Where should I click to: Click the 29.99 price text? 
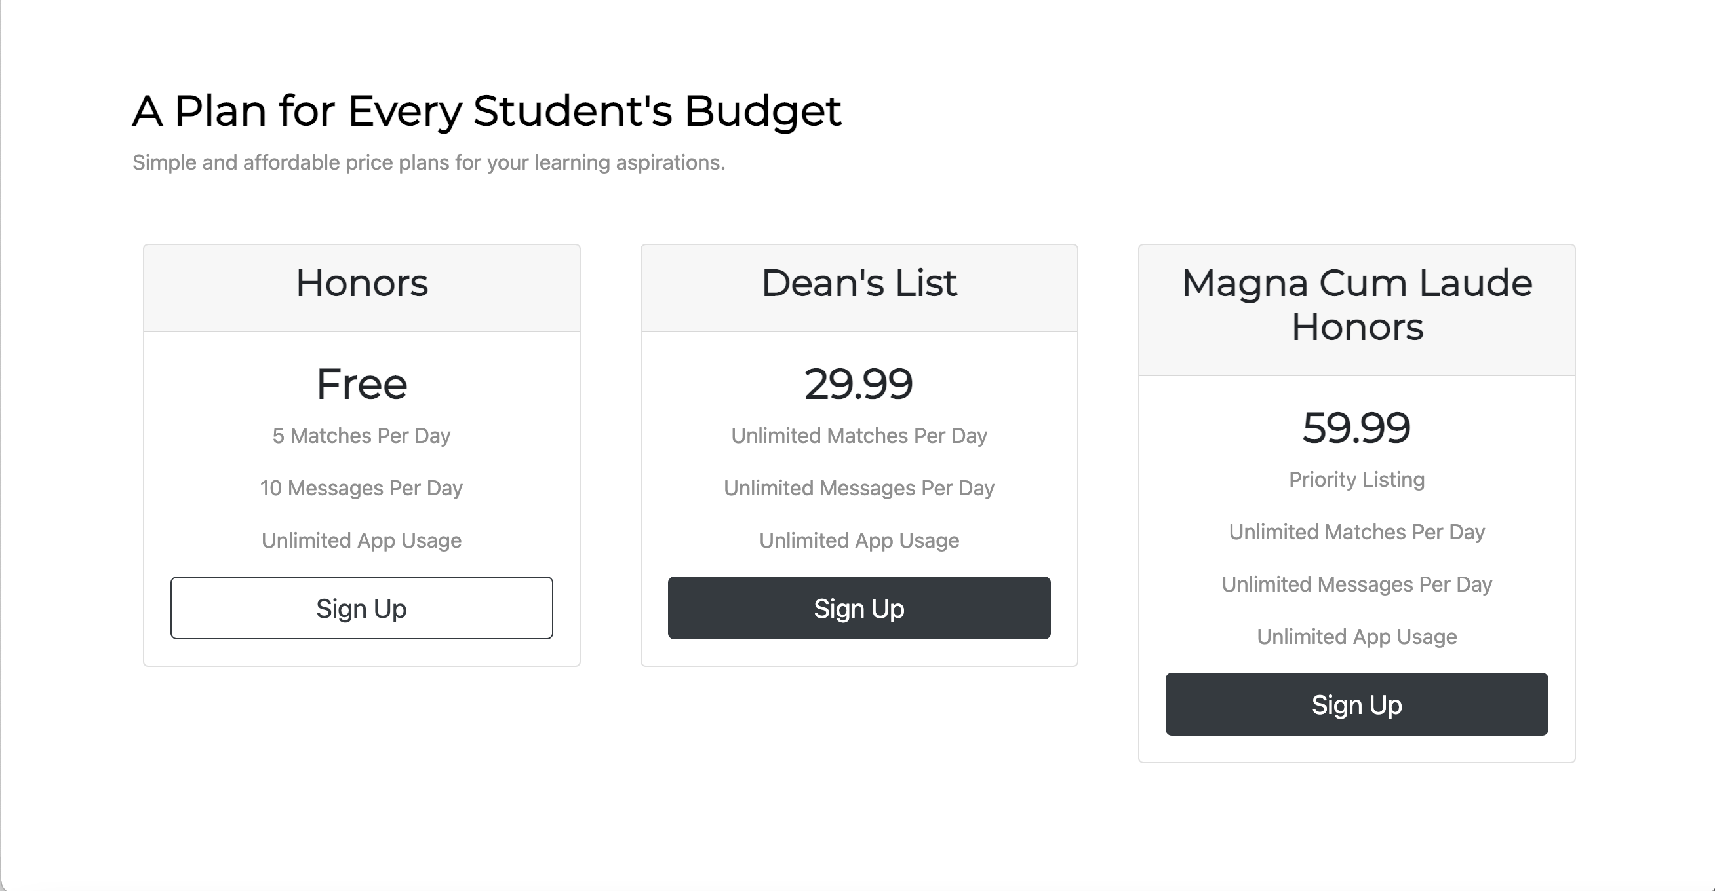point(859,384)
